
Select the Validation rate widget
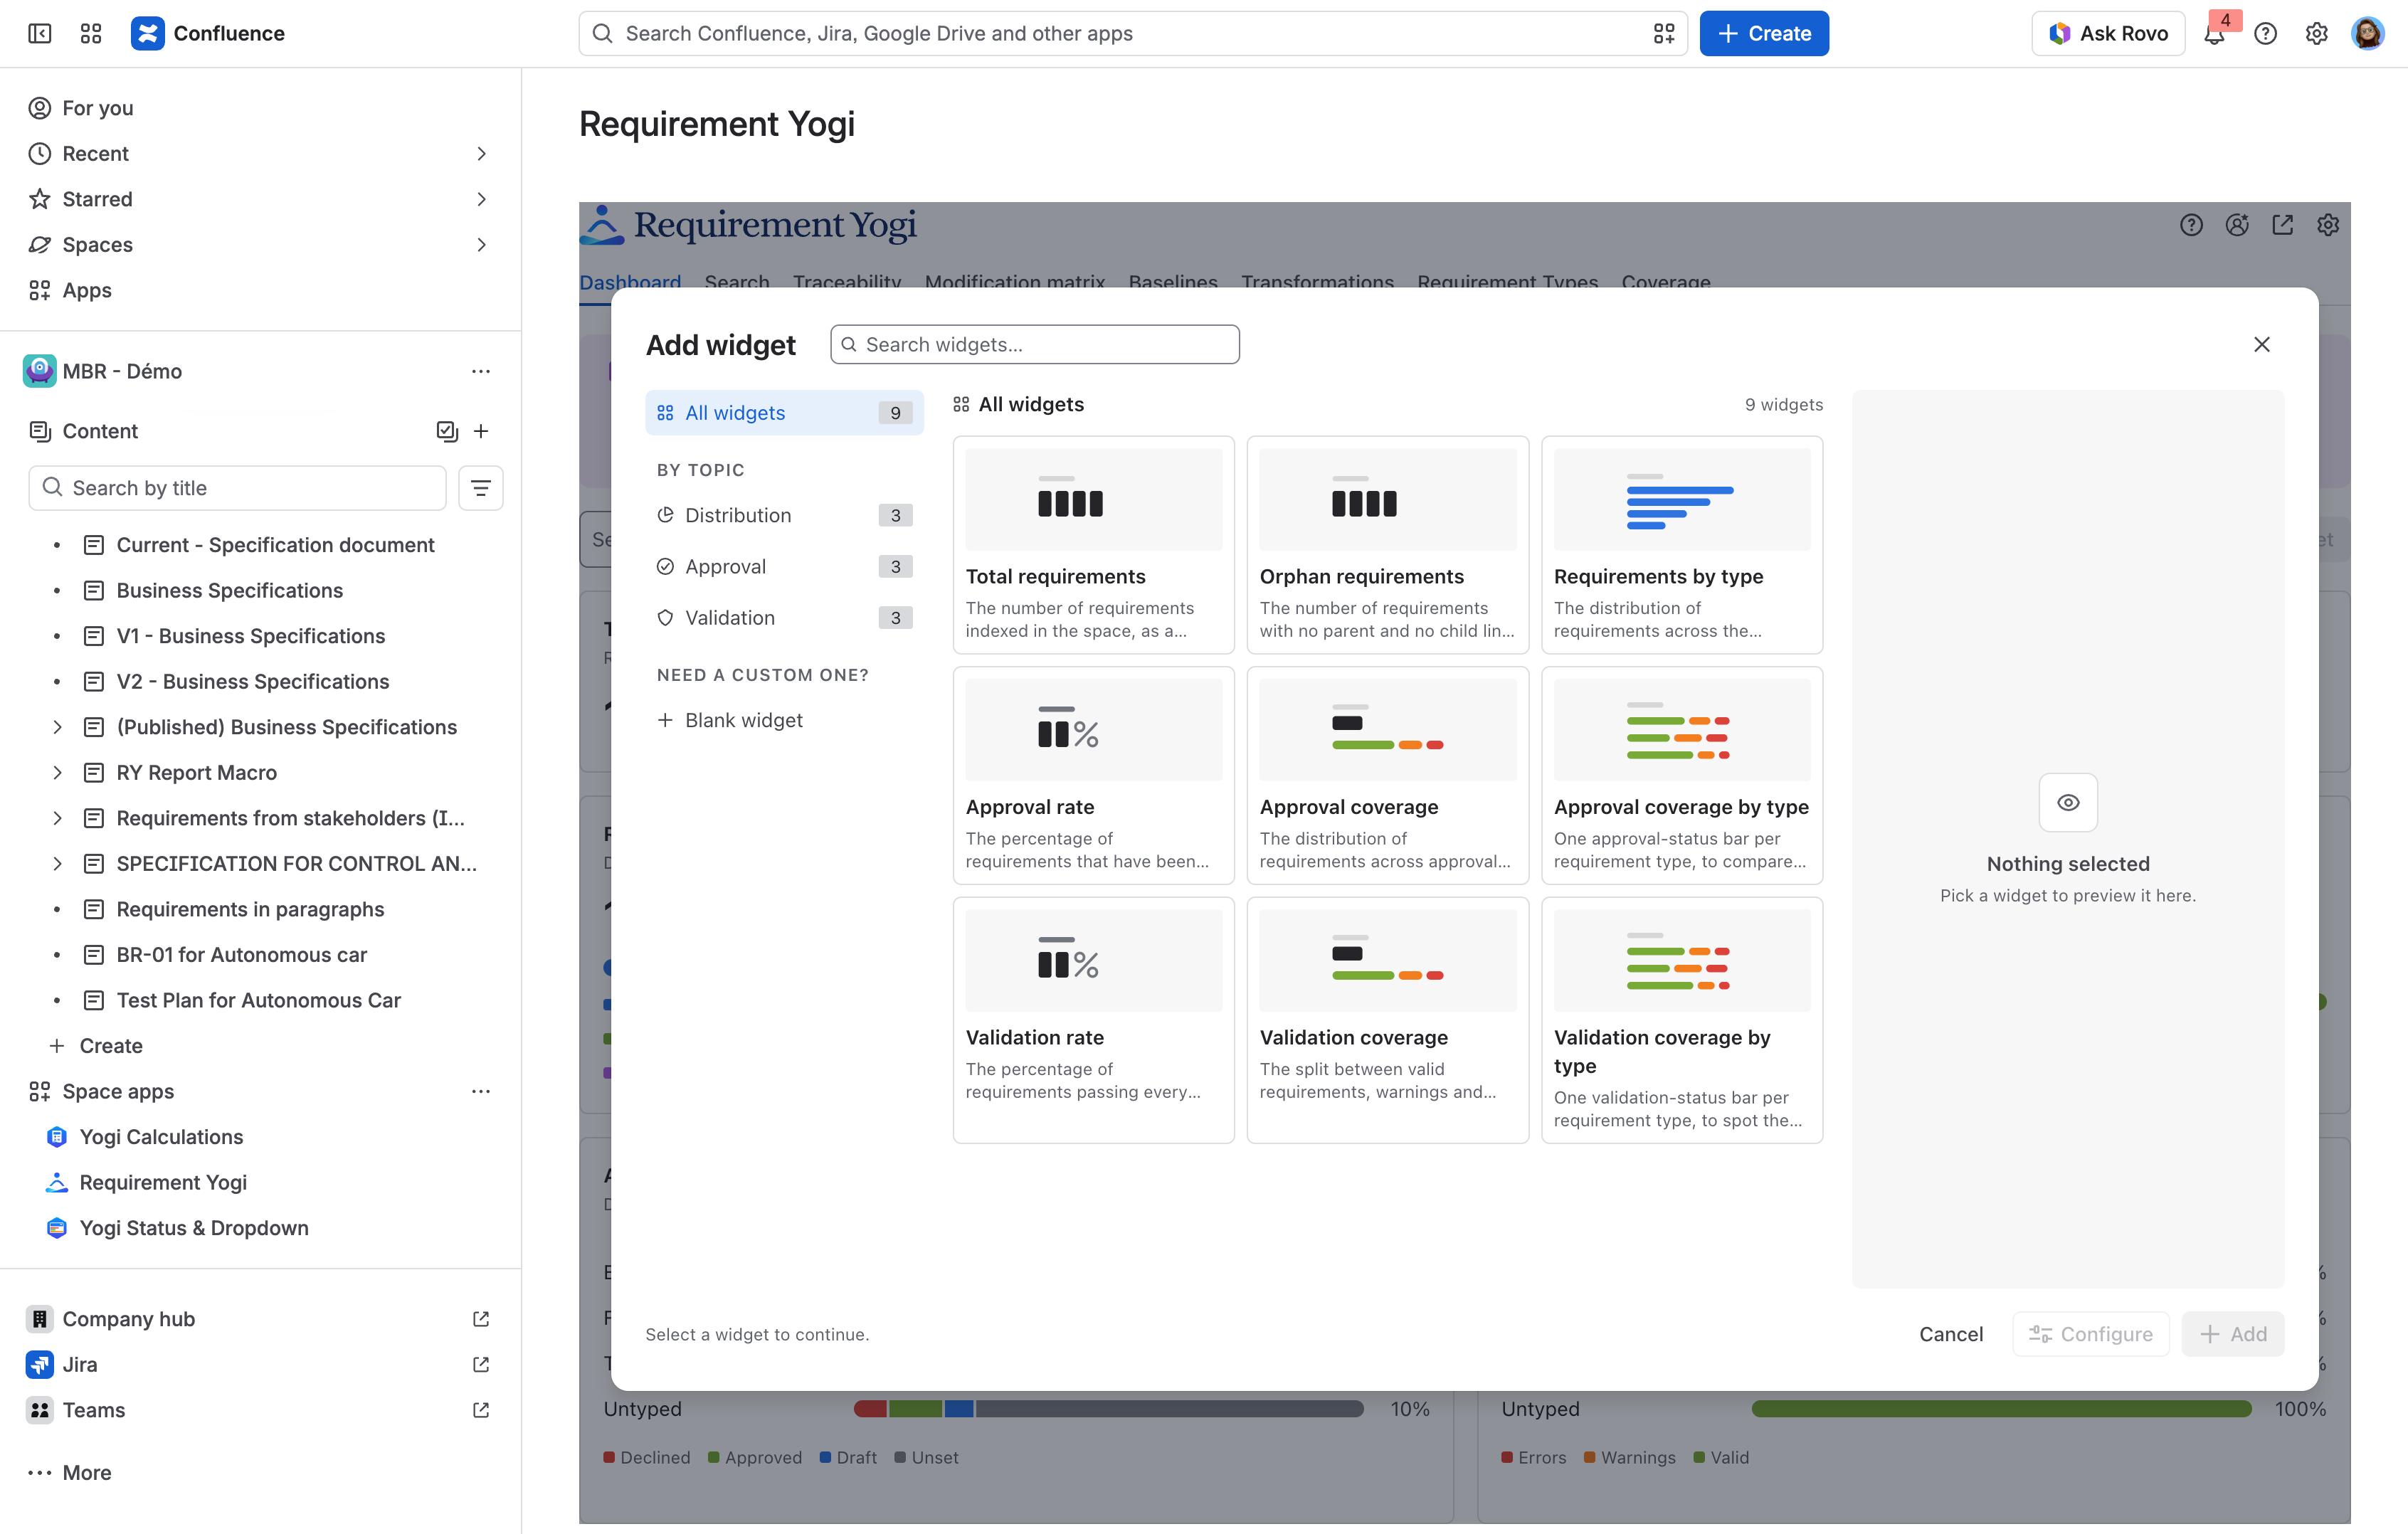tap(1093, 1020)
